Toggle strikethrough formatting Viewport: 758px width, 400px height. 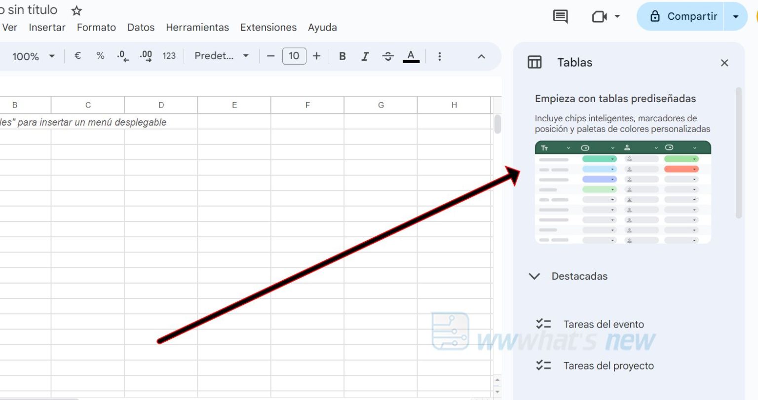click(x=388, y=56)
